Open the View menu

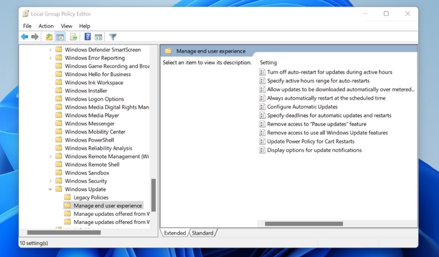(66, 26)
